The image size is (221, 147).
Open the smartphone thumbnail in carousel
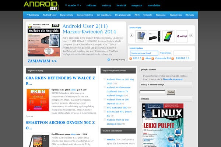141,36
